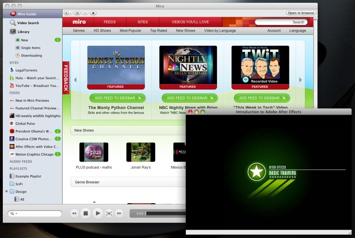Click the guide Search field

click(281, 22)
